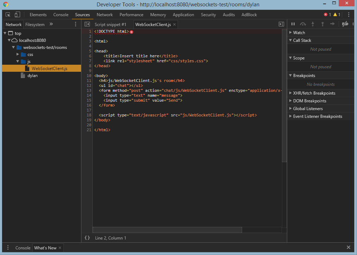
Task: Click the 'Line 2, Column 1' status text
Action: coord(110,238)
